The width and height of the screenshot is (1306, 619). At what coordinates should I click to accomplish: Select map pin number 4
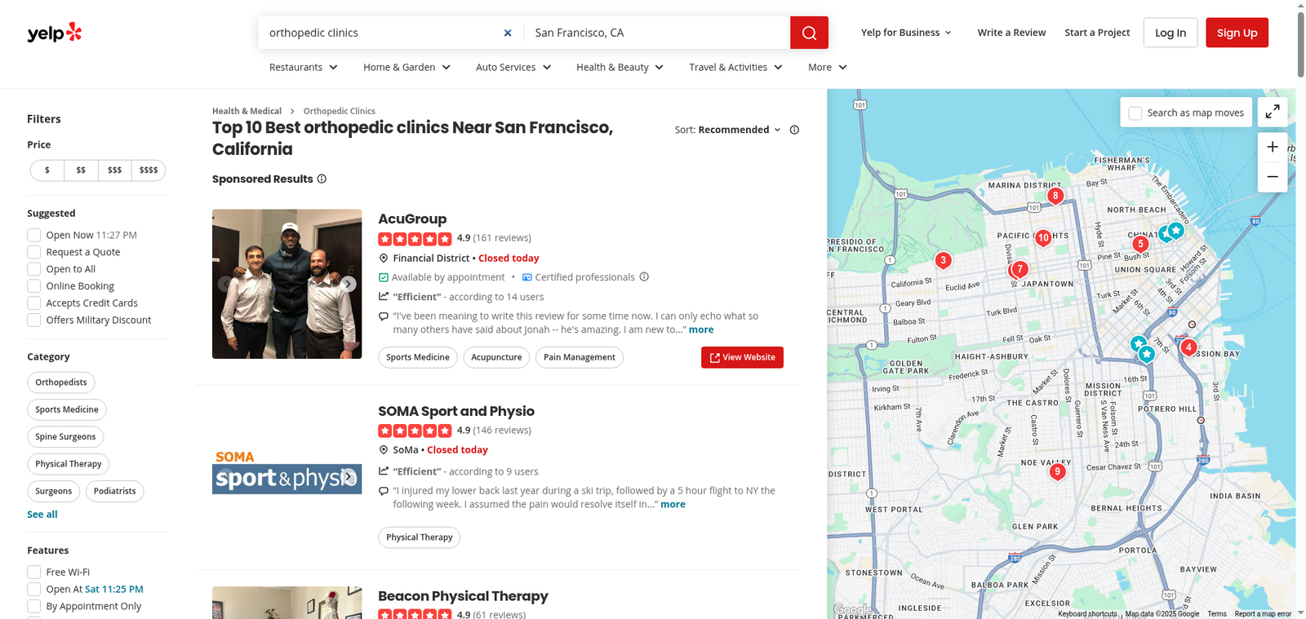(x=1188, y=348)
